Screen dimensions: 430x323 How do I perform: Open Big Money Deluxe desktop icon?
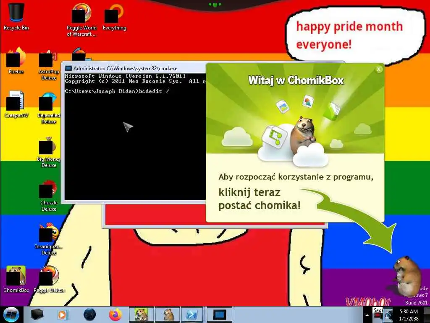49,151
